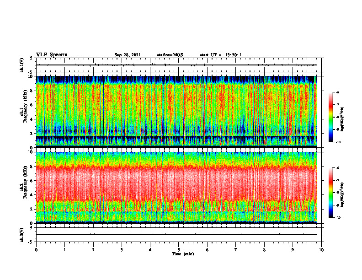Click the "-10" label on ch.2 colorbar
Screen dimensions: 362x280
[x=338, y=218]
